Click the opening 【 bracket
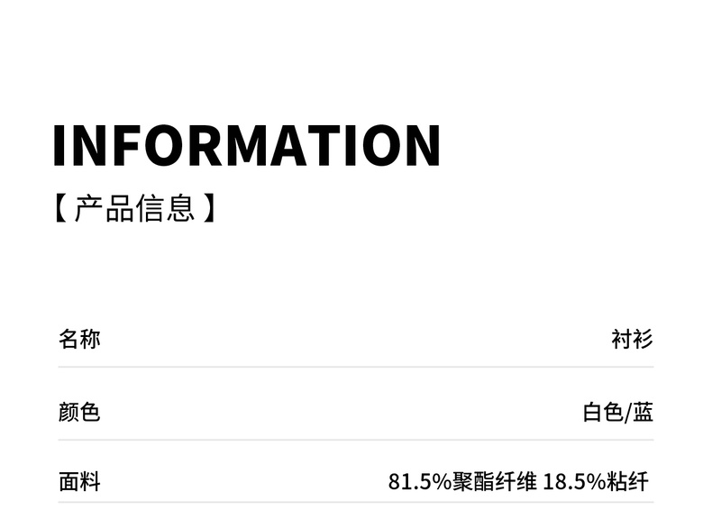The width and height of the screenshot is (712, 528). [x=59, y=208]
